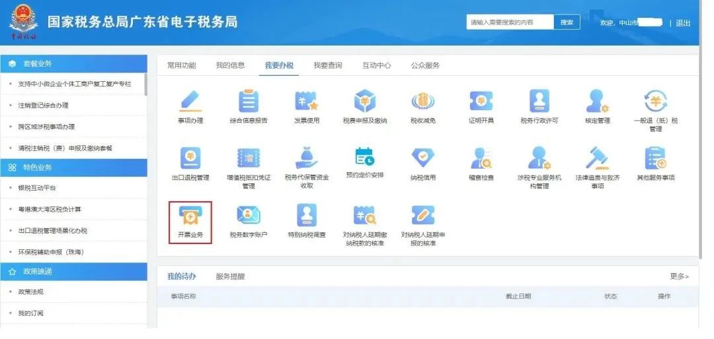The width and height of the screenshot is (714, 339).
Task: Focus the search input field
Action: (x=510, y=22)
